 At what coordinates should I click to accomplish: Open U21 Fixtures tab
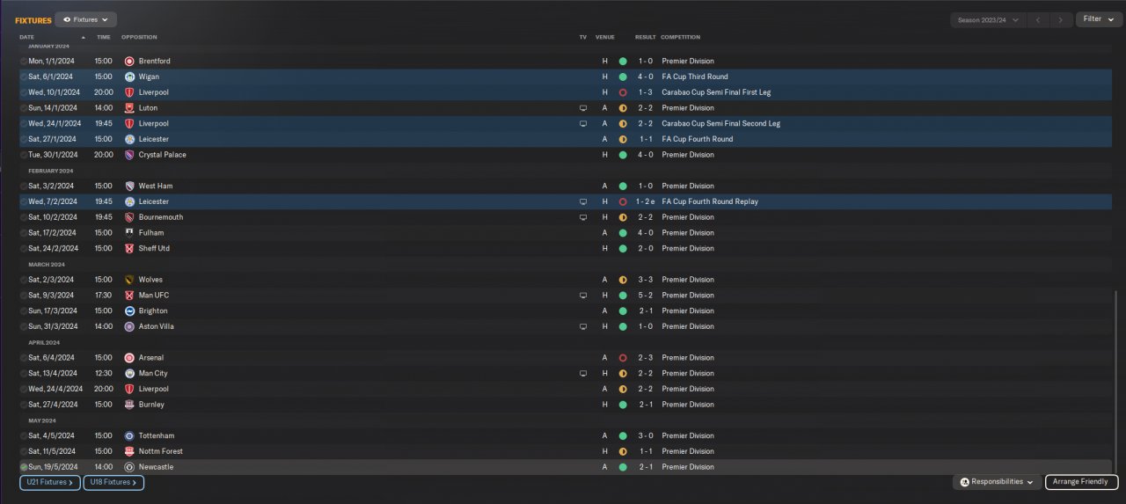[x=50, y=482]
